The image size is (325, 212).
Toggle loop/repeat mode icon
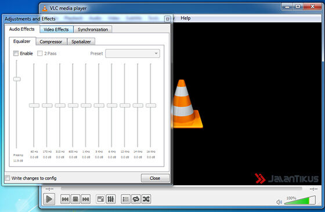coord(136,199)
